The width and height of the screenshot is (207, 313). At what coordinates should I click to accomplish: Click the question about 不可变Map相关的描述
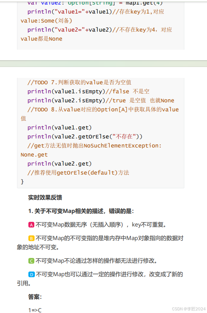[x=81, y=211]
